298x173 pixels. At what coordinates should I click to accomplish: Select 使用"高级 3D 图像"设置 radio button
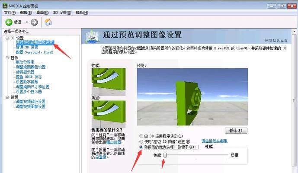(x=141, y=141)
